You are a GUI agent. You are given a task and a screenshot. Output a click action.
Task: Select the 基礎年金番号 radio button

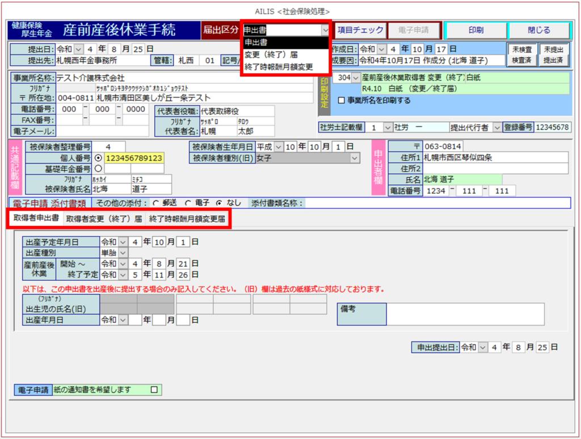click(x=98, y=168)
